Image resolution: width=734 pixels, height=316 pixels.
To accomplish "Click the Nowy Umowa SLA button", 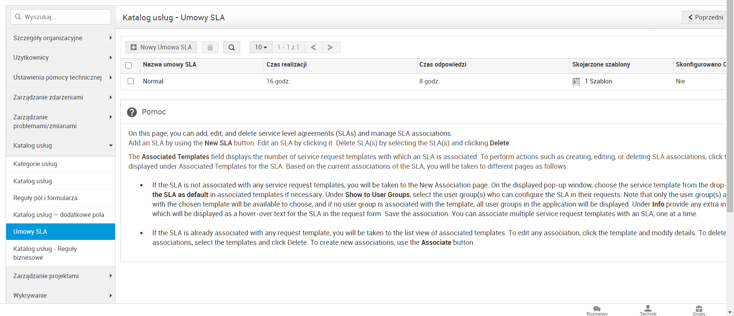I will (161, 47).
